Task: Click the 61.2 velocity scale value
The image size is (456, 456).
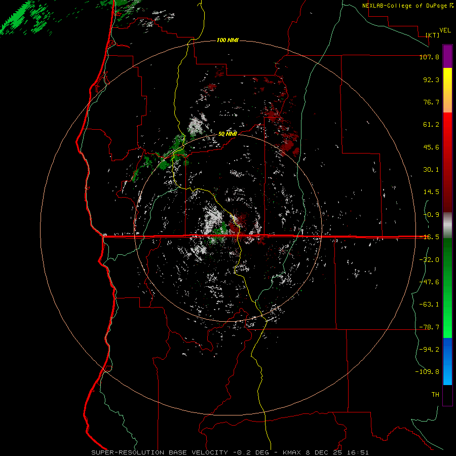Action: pyautogui.click(x=431, y=125)
